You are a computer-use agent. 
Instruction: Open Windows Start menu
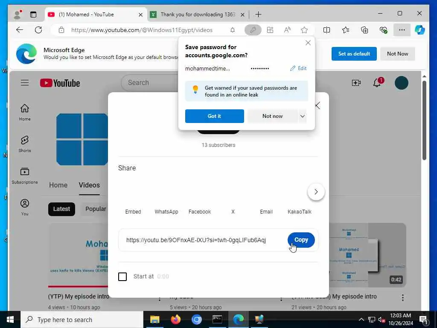(10, 319)
